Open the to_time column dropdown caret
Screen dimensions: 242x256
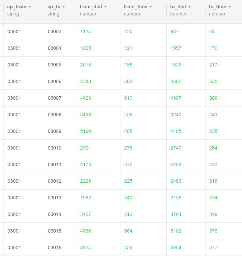[x=230, y=7]
